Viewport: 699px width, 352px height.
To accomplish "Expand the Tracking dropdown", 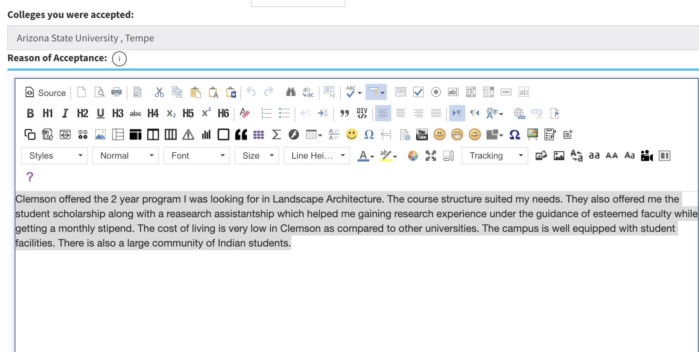I will [495, 156].
